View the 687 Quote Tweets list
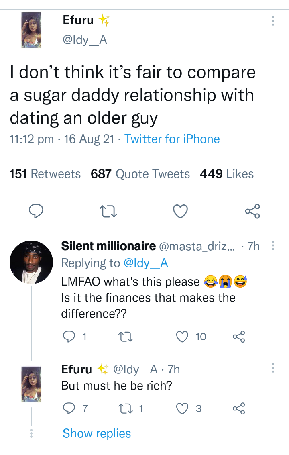This screenshot has width=289, height=455. point(140,174)
